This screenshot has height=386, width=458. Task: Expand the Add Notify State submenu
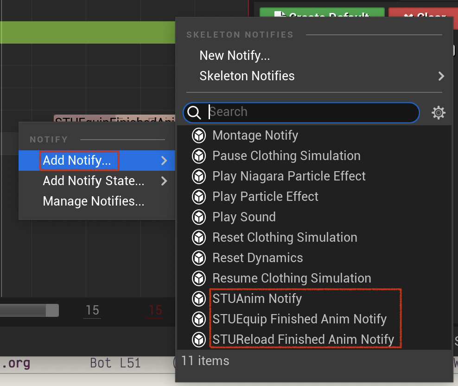pyautogui.click(x=164, y=181)
